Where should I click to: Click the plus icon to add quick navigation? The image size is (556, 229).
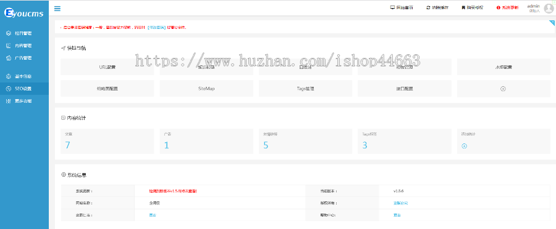[x=503, y=89]
